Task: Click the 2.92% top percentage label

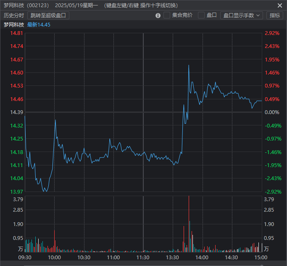Action: coord(272,33)
